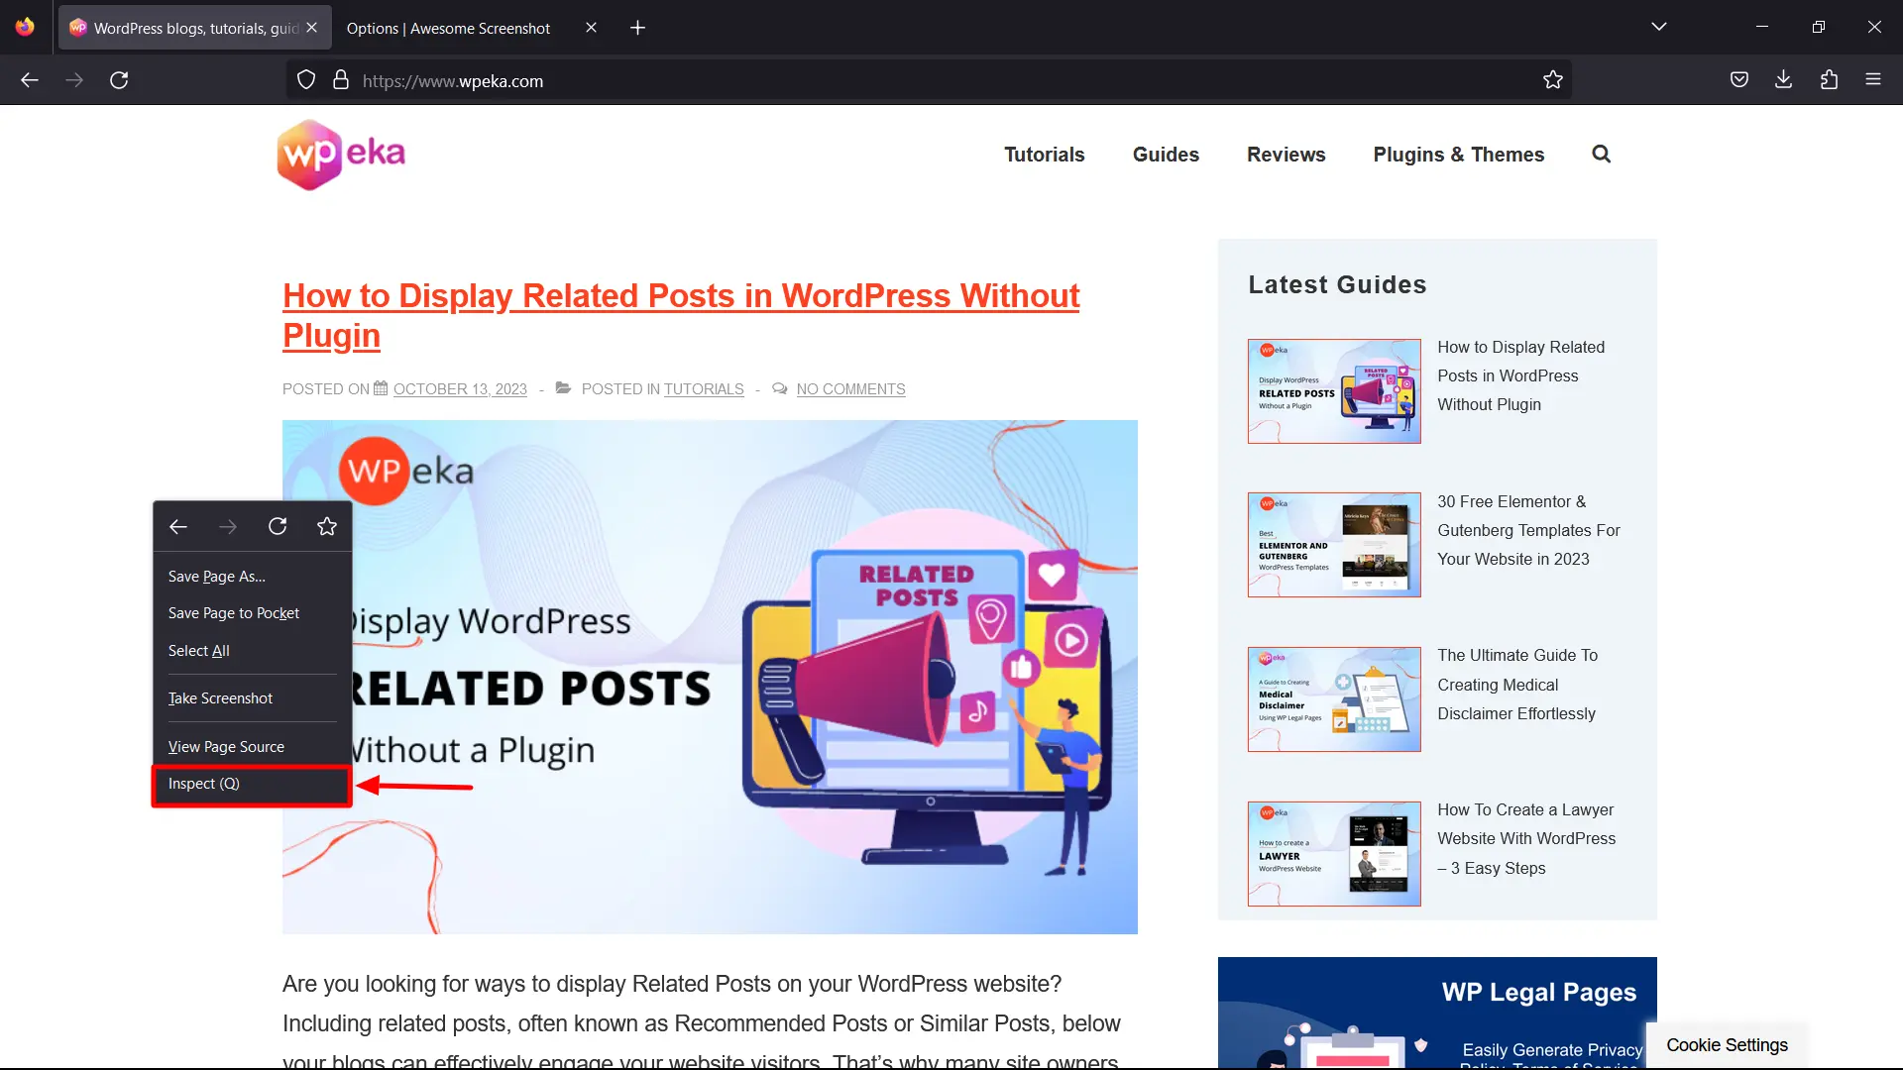Reload the page with the browser refresh icon
This screenshot has height=1070, width=1903.
pos(119,80)
